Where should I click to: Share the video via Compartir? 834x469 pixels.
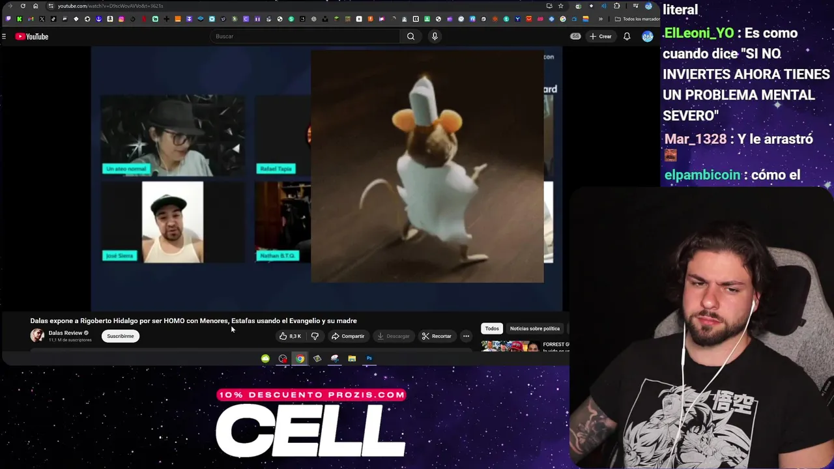(x=348, y=336)
